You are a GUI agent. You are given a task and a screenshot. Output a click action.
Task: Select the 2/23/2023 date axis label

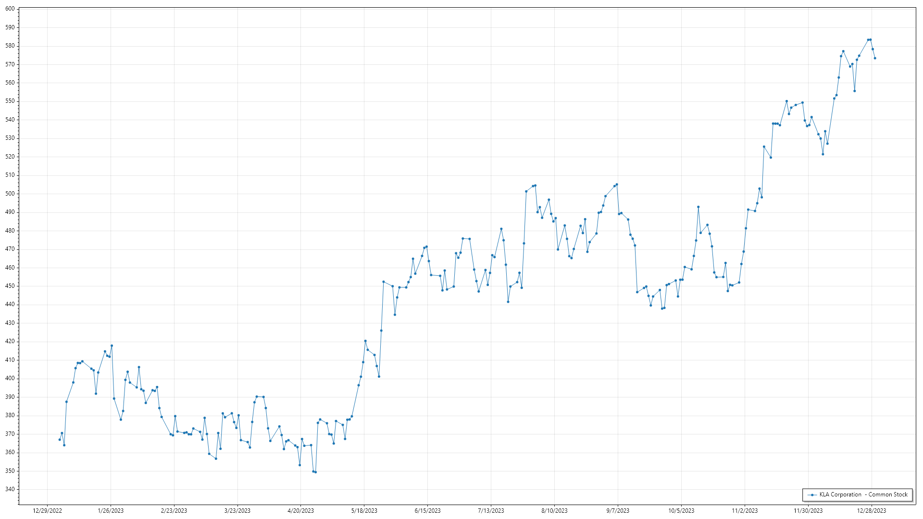(x=174, y=511)
